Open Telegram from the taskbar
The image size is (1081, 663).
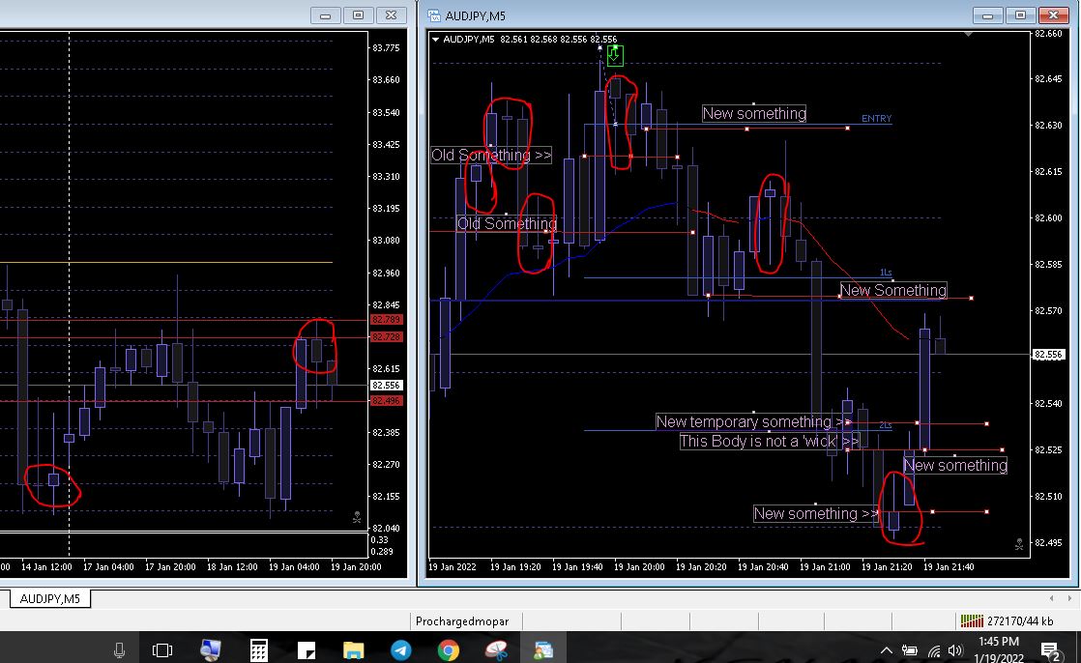point(400,649)
